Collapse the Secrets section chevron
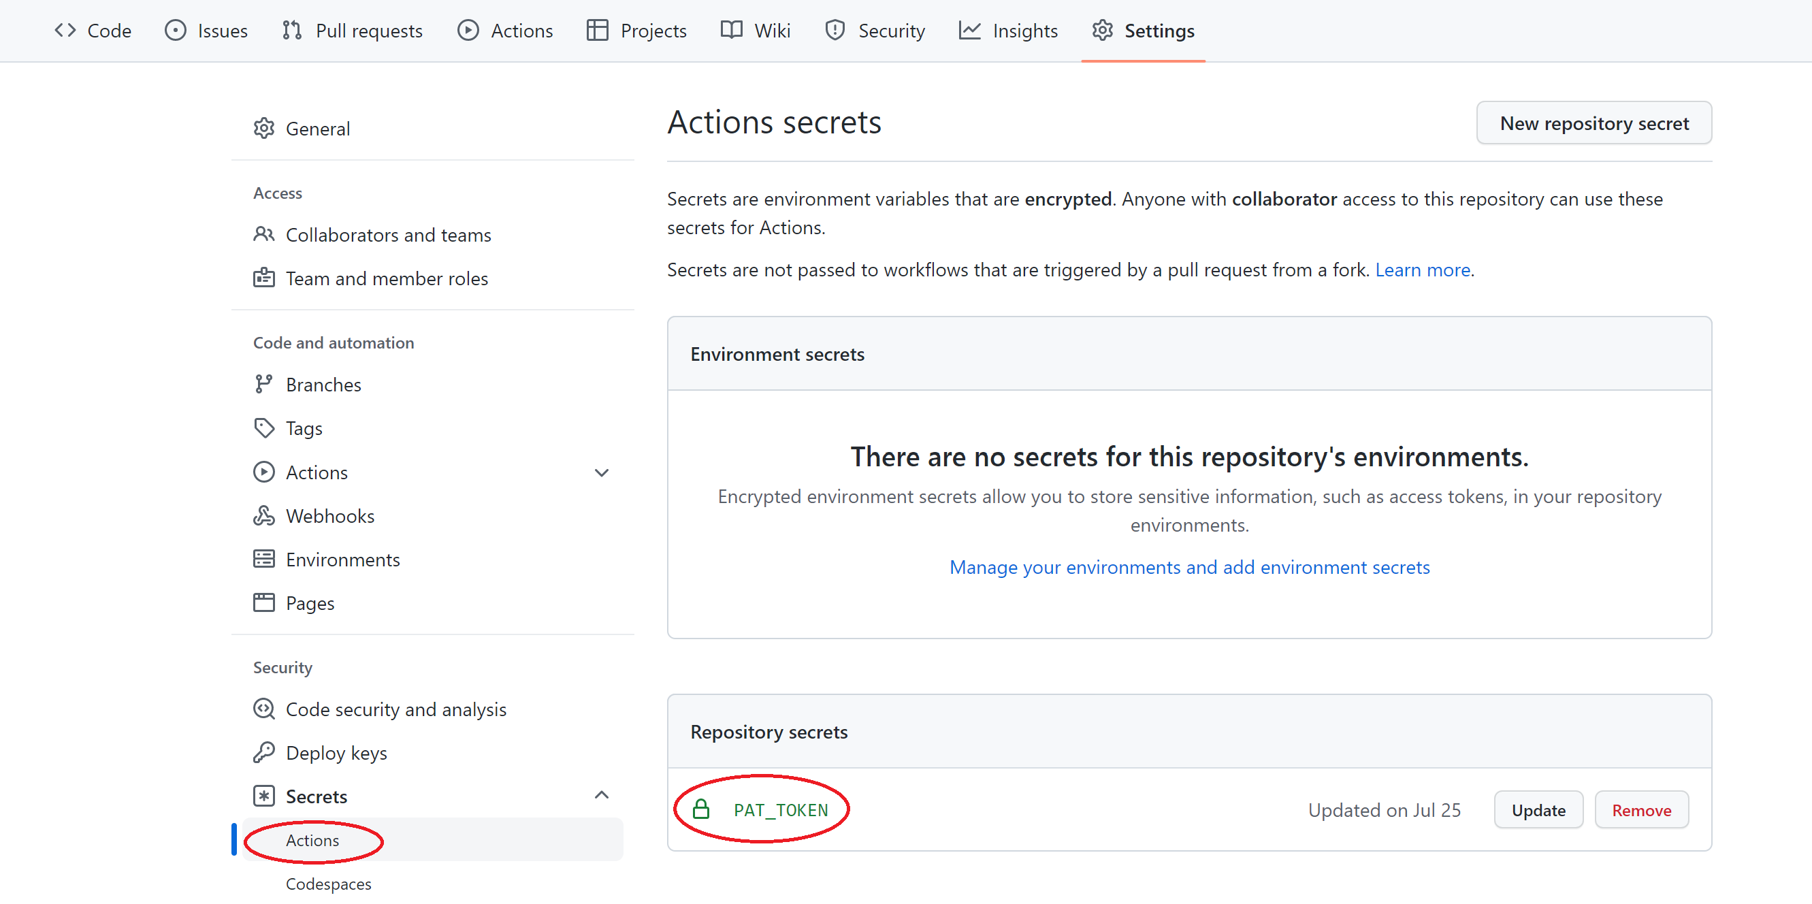Viewport: 1812px width, 904px height. click(x=602, y=796)
